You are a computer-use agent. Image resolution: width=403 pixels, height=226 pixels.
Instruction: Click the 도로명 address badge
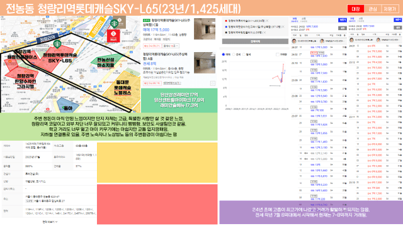[x=29, y=201]
